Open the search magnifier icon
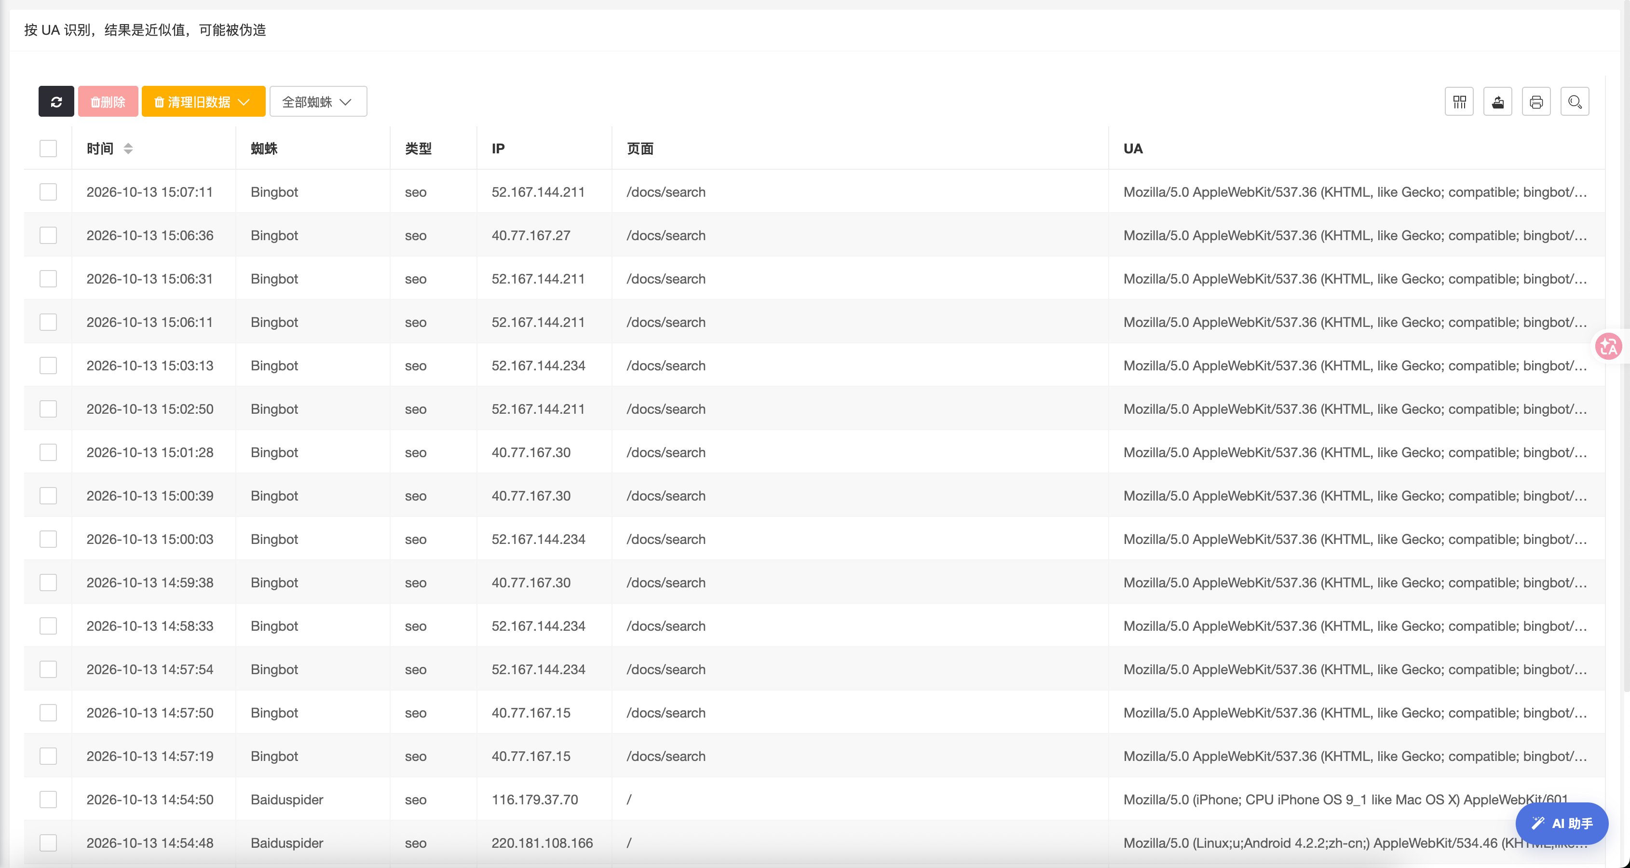The width and height of the screenshot is (1630, 868). pos(1575,102)
